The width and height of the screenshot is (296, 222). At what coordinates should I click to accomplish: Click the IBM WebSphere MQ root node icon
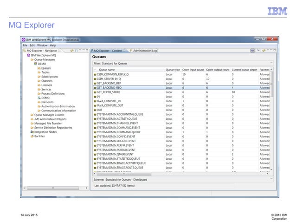tap(28, 55)
